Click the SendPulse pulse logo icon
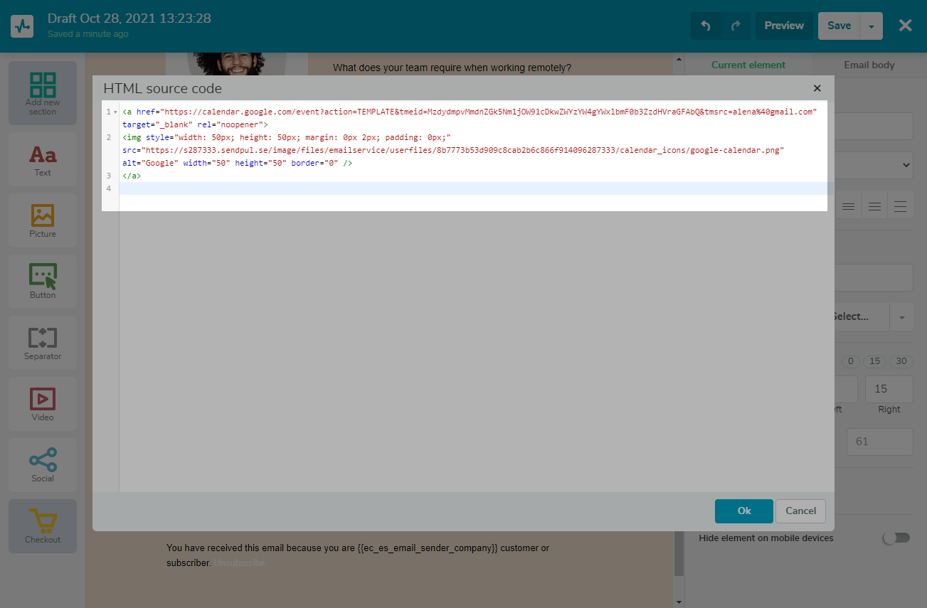 click(x=22, y=26)
